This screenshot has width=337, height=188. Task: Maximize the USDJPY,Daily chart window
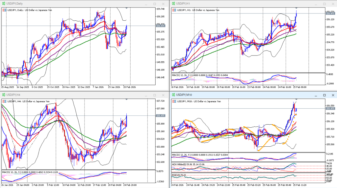point(155,4)
